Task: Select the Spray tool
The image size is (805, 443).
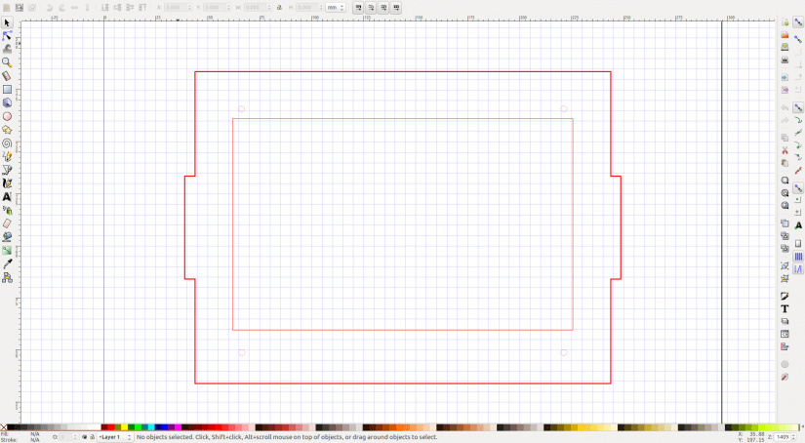Action: (x=7, y=211)
